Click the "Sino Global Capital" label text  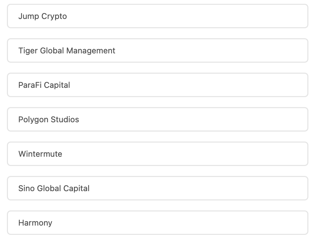pos(54,188)
